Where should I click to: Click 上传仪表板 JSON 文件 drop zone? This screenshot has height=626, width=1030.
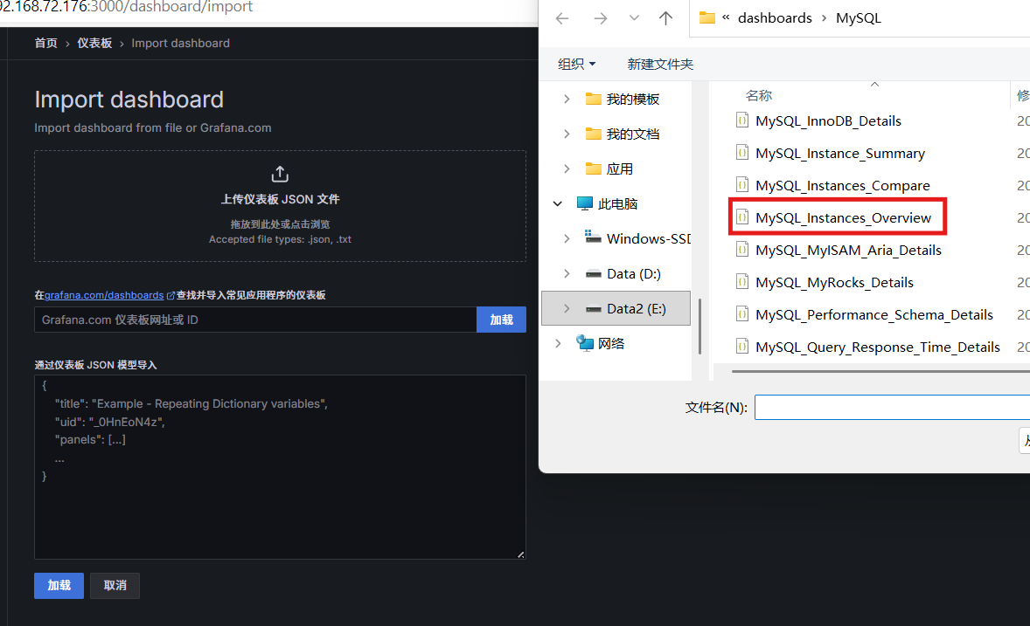point(280,206)
